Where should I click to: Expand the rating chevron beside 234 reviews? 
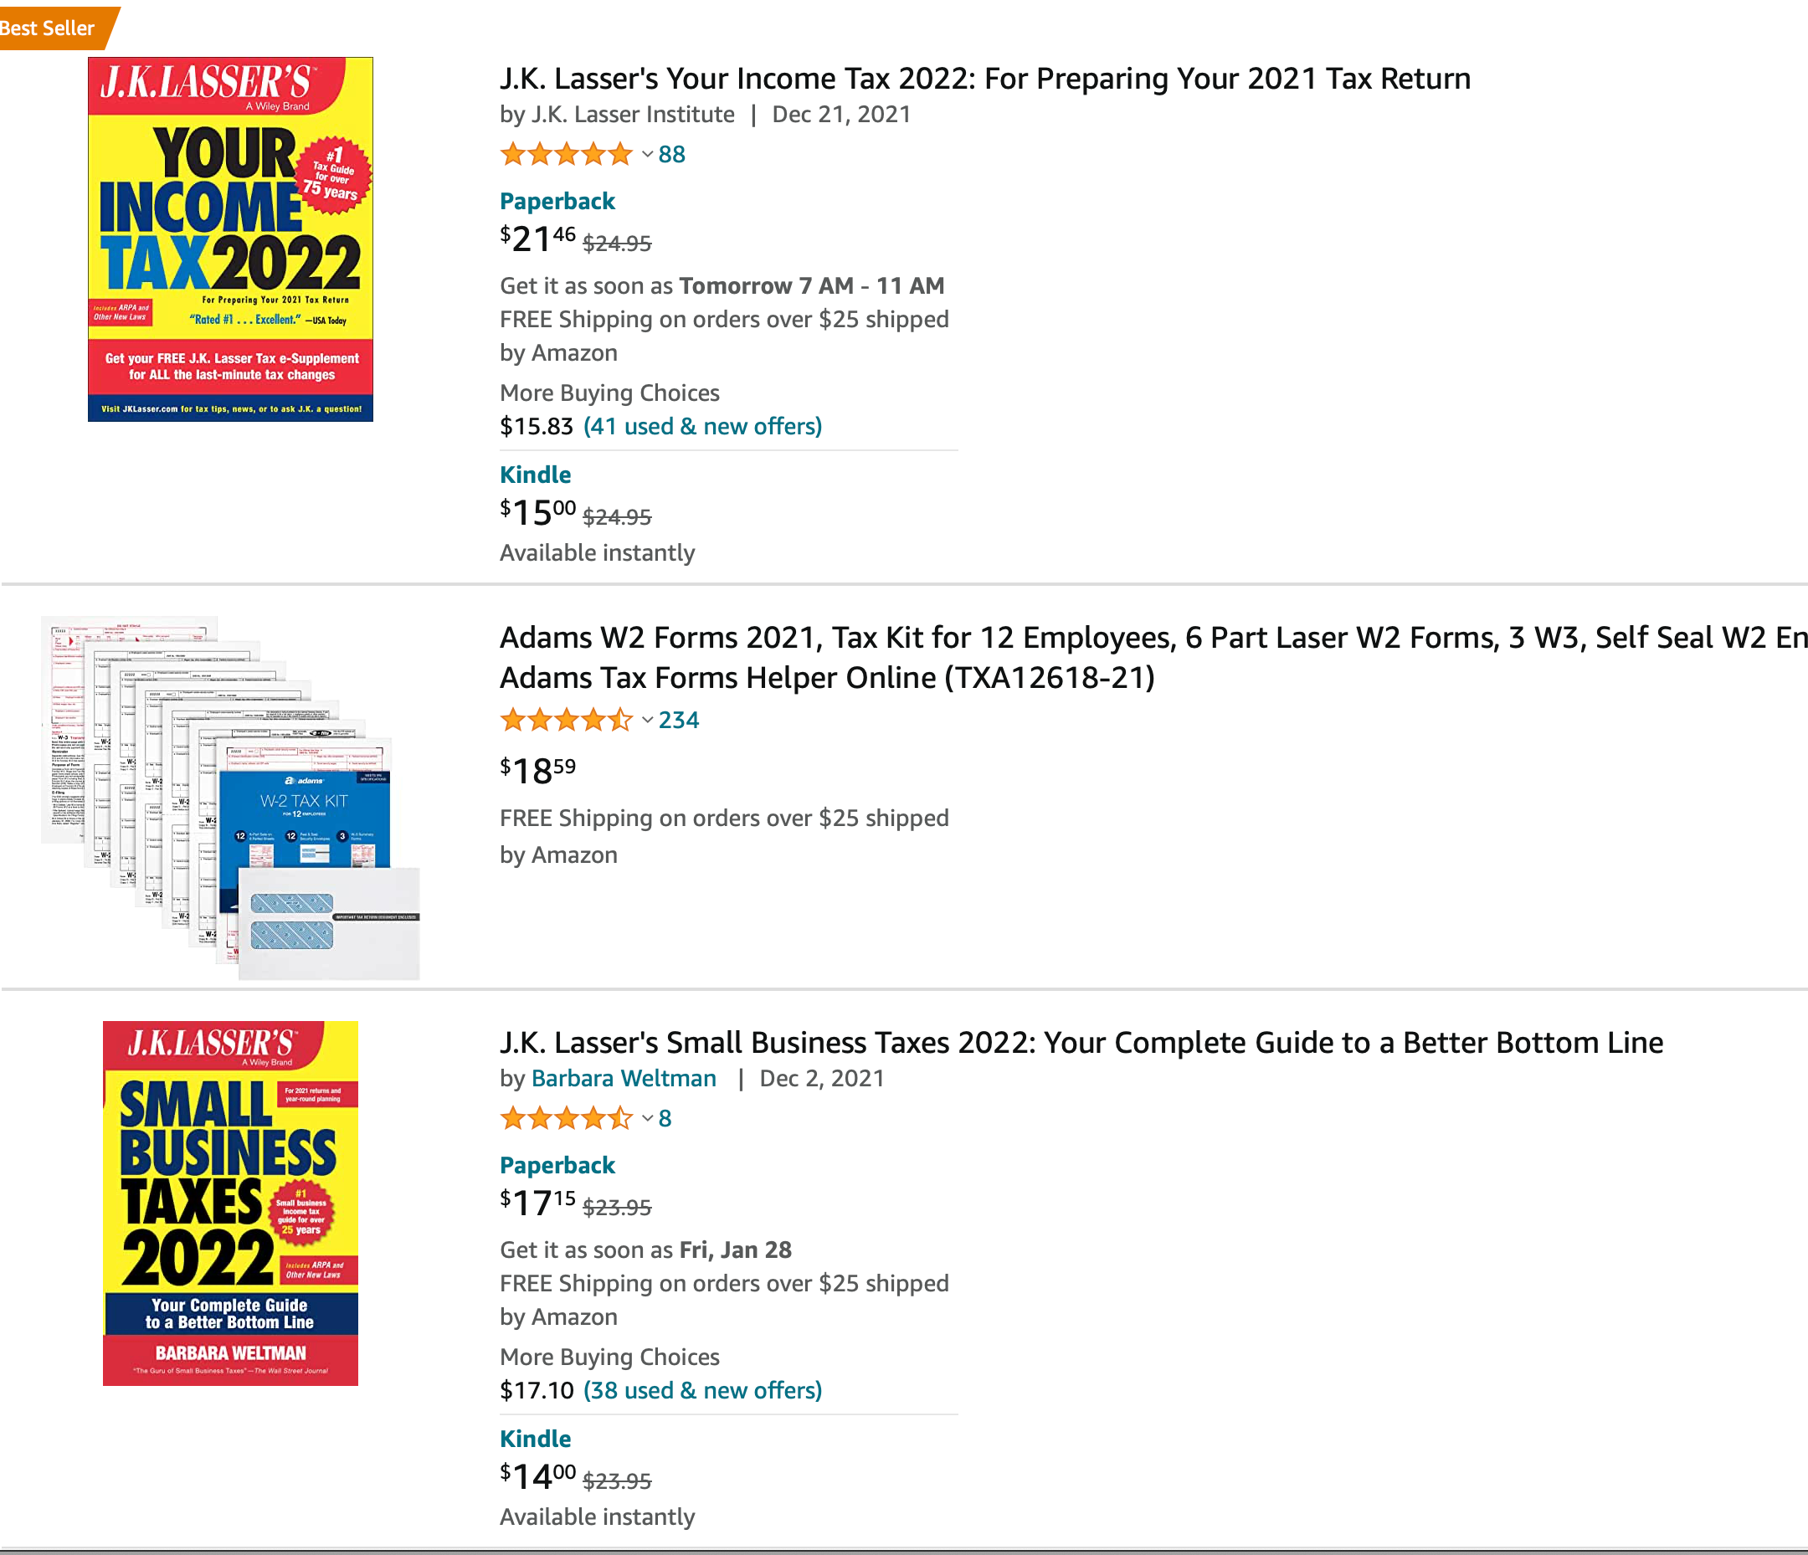pos(646,720)
